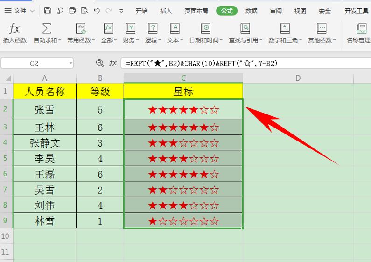Open the 常用函数 icon
Screen dimensions: 371x262
pos(81,28)
